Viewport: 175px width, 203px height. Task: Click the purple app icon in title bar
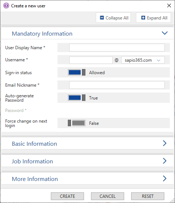pos(6,6)
